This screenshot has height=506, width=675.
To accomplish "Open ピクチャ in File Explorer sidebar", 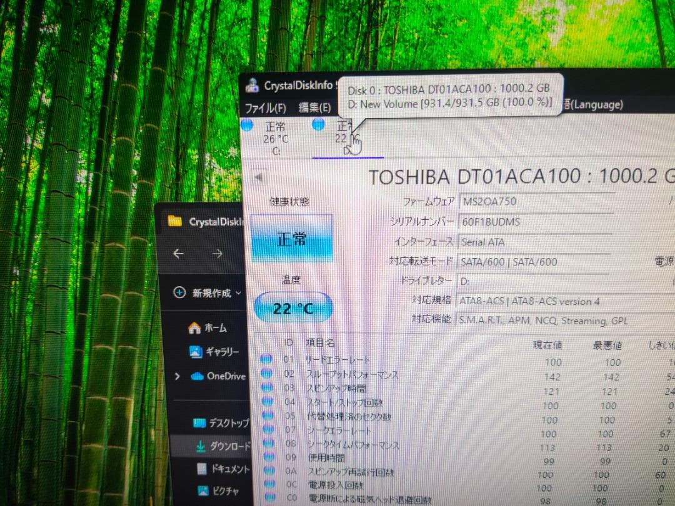I will (x=218, y=490).
